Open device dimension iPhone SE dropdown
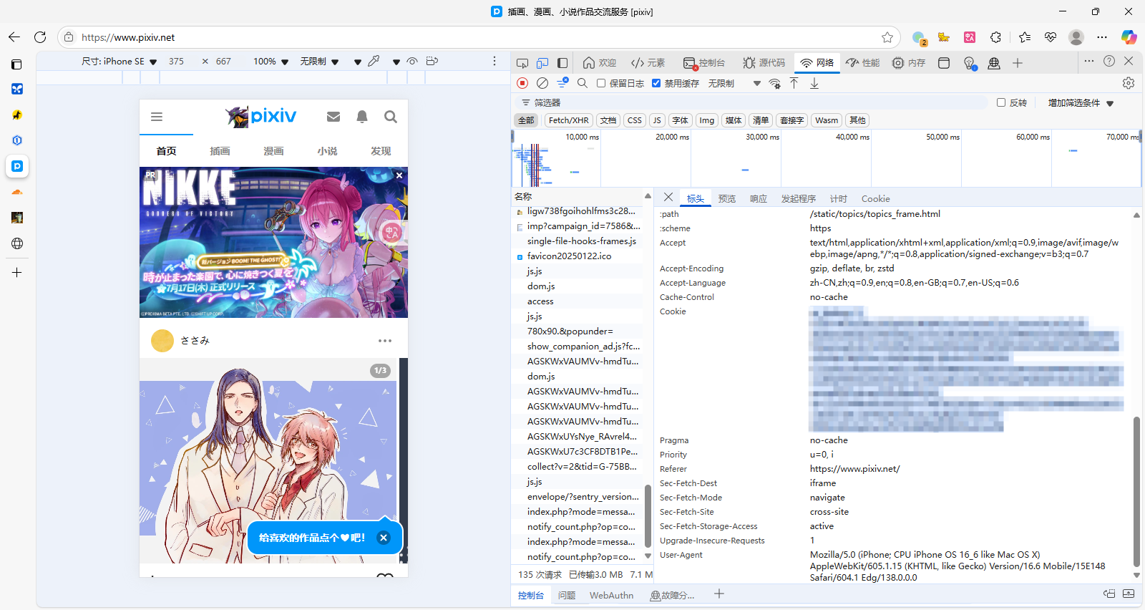1145x610 pixels. pos(120,62)
